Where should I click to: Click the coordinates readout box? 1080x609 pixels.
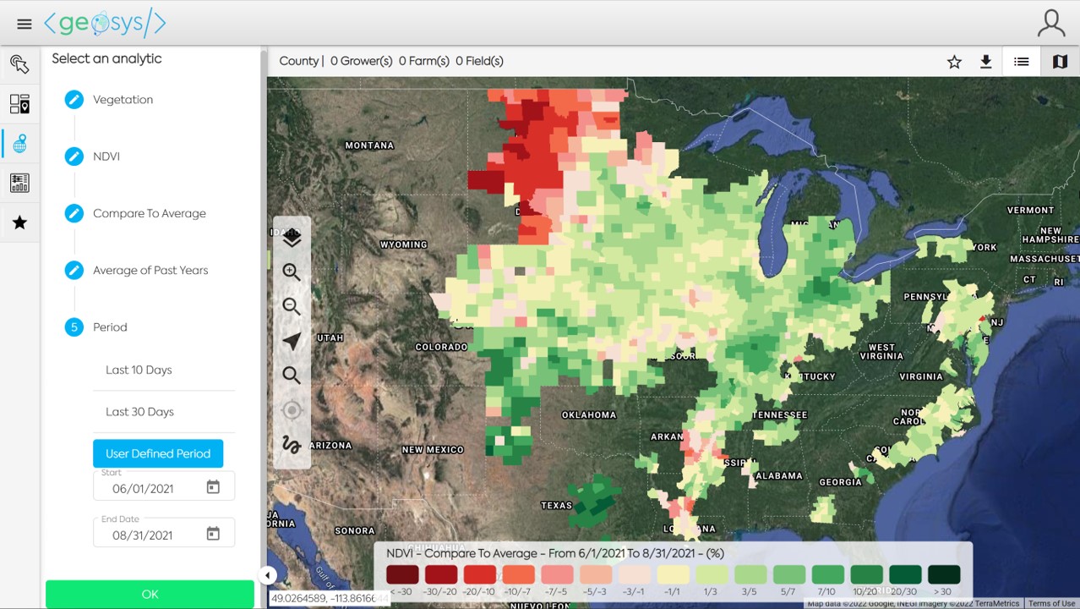tap(329, 598)
